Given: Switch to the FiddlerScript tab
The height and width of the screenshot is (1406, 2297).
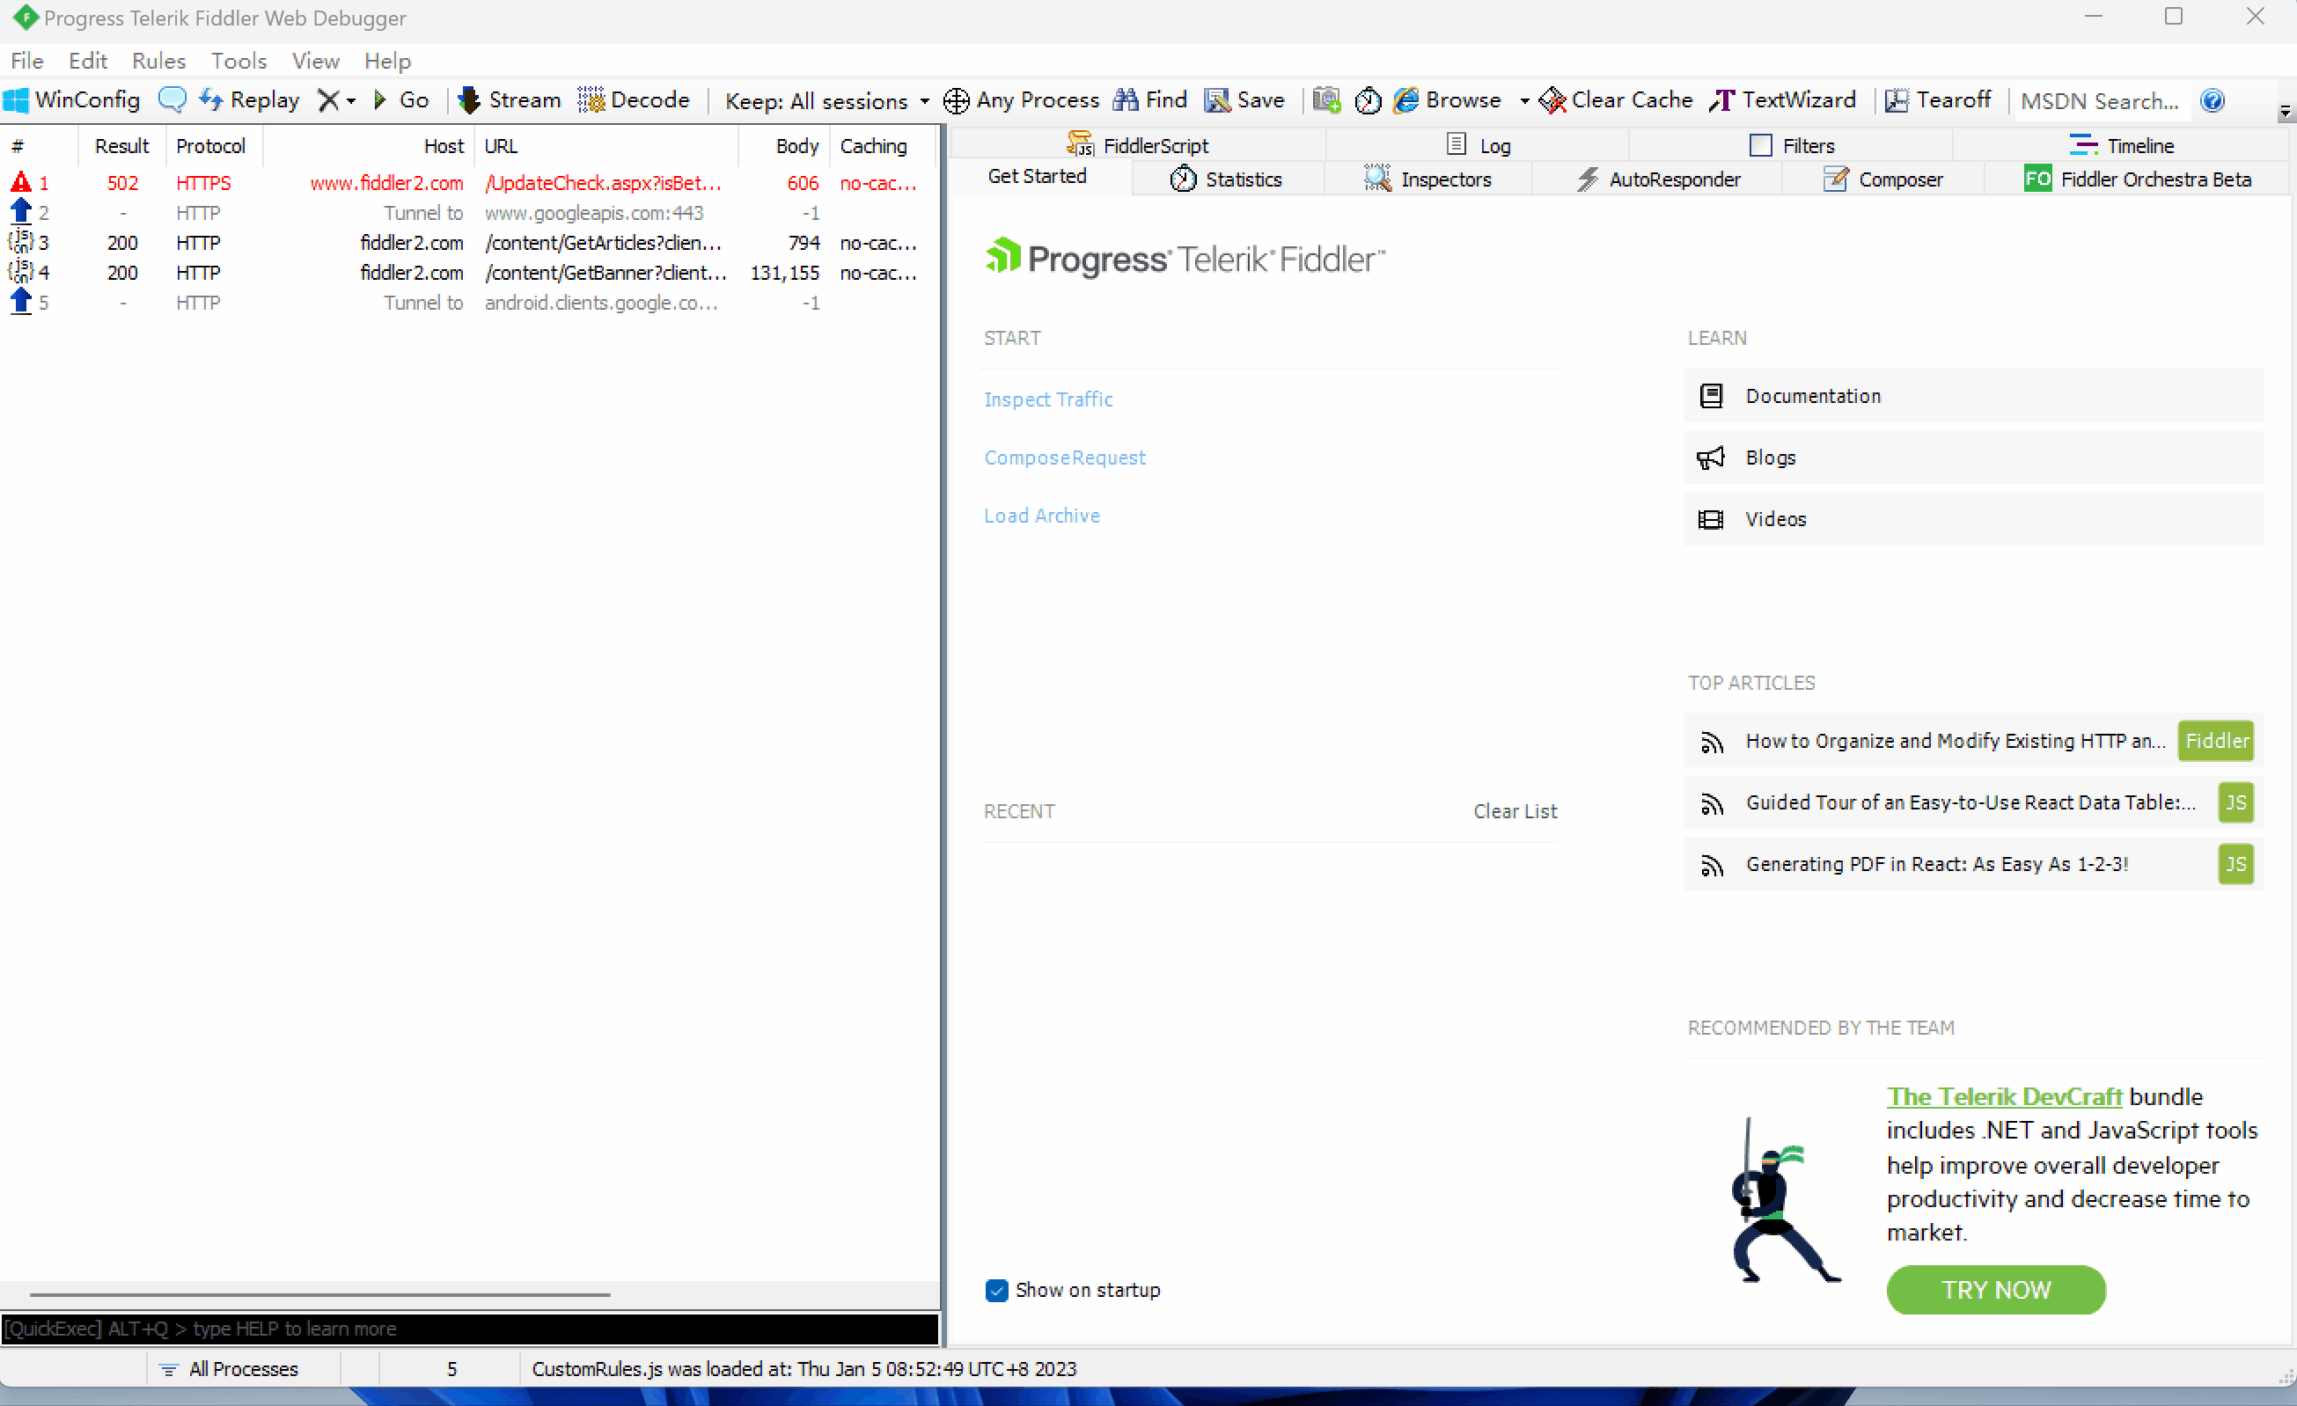Looking at the screenshot, I should click(x=1136, y=145).
